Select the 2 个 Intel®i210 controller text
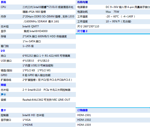Screen dimensions: 150x127 click(x=46, y=90)
